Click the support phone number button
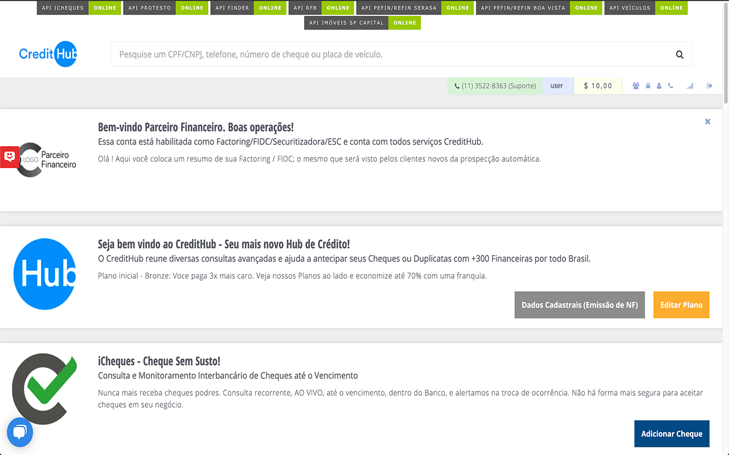The height and width of the screenshot is (455, 729). [495, 86]
